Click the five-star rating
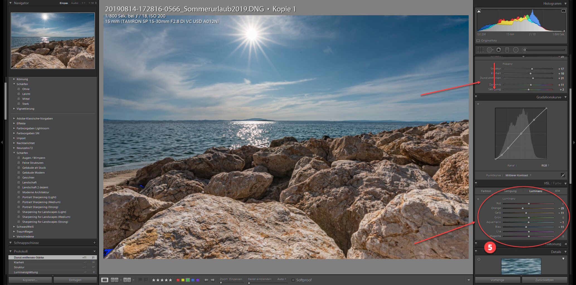The width and height of the screenshot is (576, 285). pyautogui.click(x=171, y=280)
